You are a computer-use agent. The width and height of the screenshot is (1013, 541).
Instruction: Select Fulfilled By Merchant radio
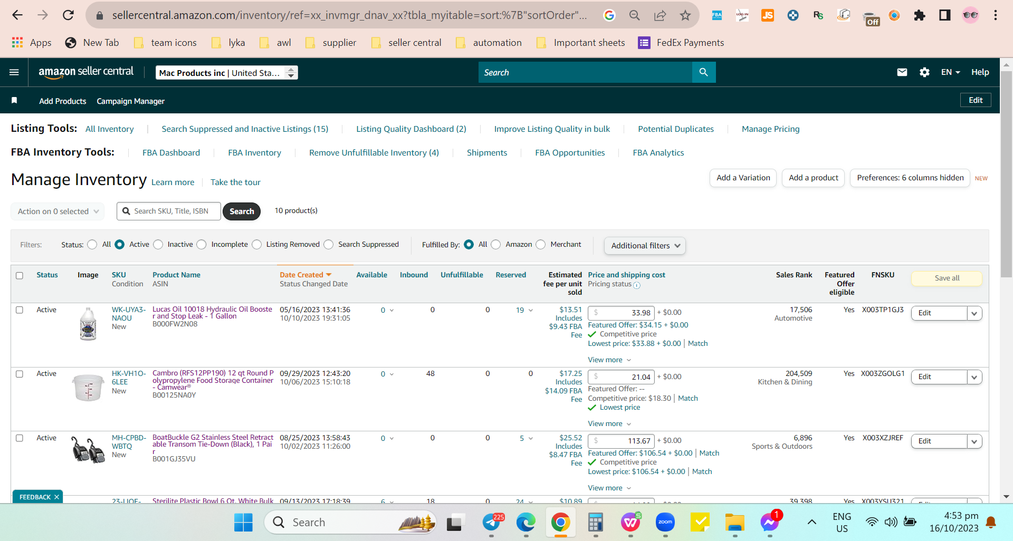[x=541, y=245]
